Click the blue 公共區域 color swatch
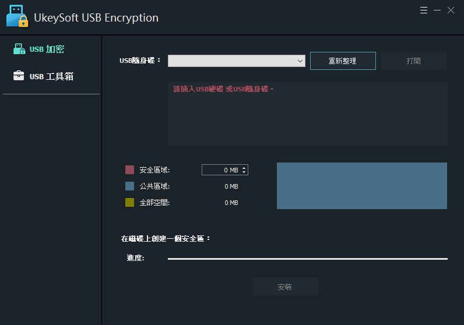The width and height of the screenshot is (464, 325). point(129,186)
